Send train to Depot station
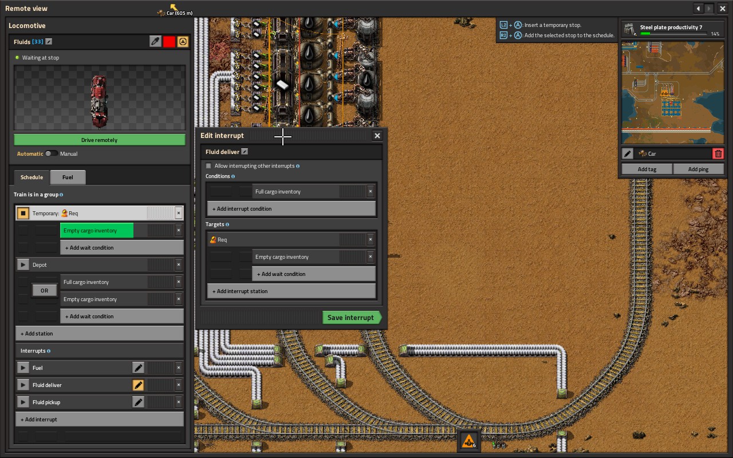Viewport: 733px width, 458px height. point(23,264)
